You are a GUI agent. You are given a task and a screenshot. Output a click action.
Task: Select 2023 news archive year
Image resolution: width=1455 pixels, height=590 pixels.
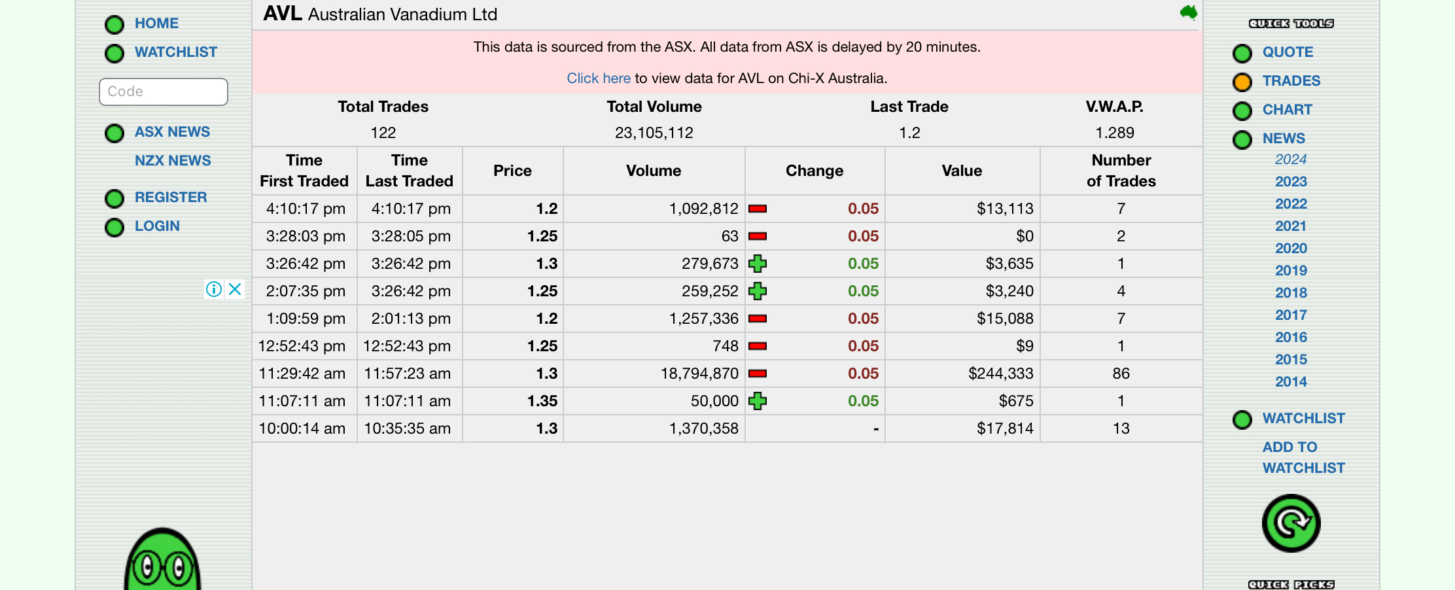(x=1291, y=181)
